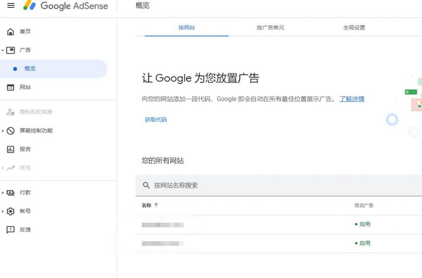
Task: Click the 您的所有网站 heading
Action: (163, 161)
